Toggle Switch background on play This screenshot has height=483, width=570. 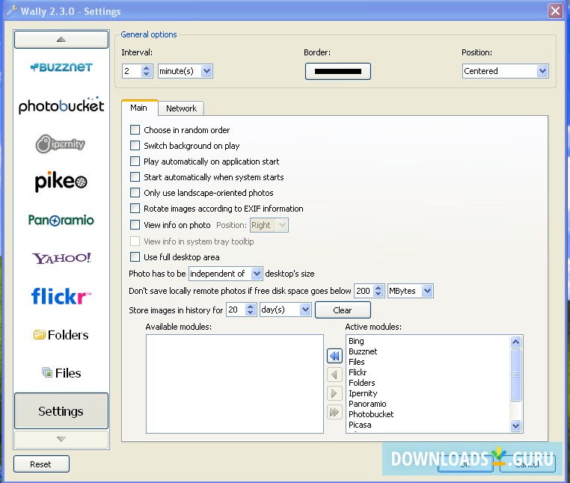[x=135, y=145]
